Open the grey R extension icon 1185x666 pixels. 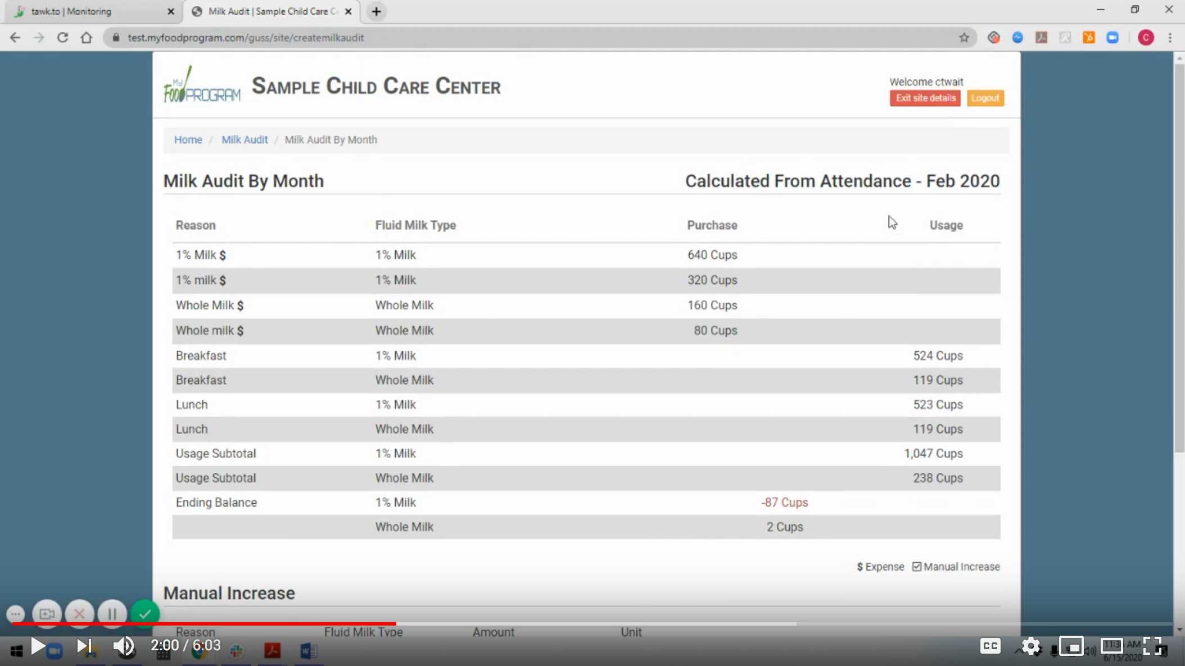[1065, 38]
